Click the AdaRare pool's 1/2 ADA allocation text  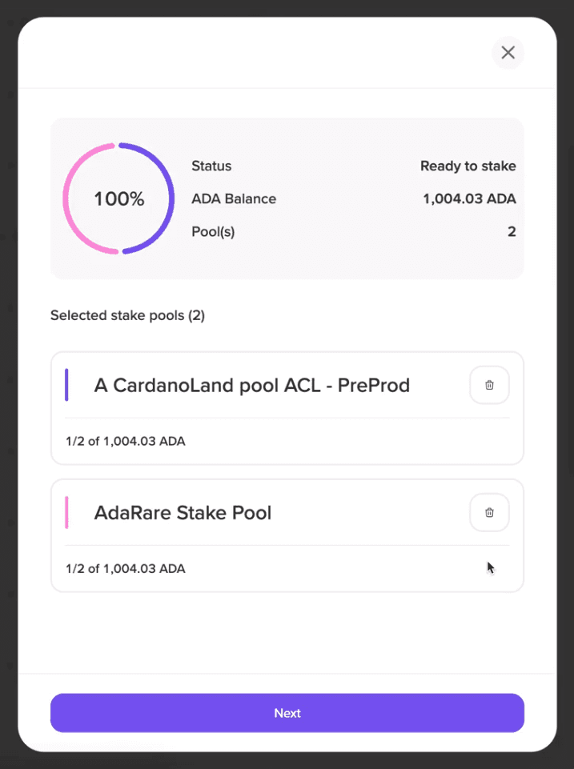pos(126,569)
